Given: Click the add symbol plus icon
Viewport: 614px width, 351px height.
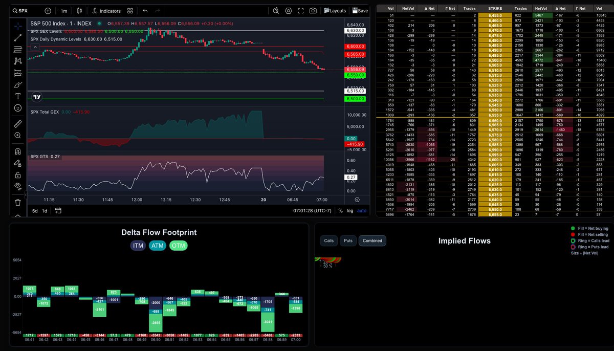Looking at the screenshot, I should (48, 11).
